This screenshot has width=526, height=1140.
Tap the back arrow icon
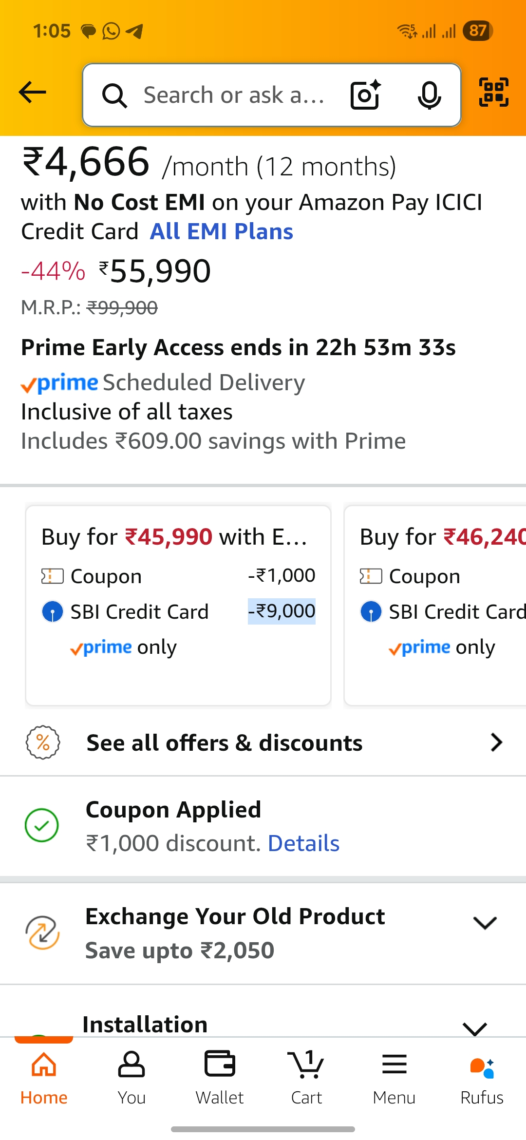coord(32,93)
